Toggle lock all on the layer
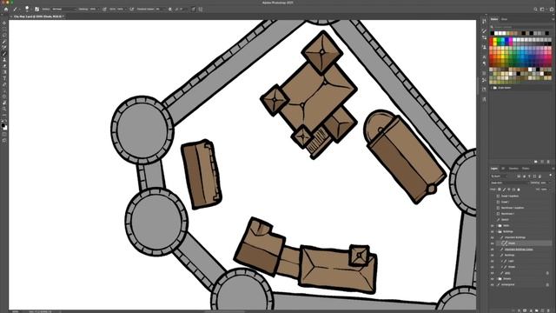 pos(519,190)
